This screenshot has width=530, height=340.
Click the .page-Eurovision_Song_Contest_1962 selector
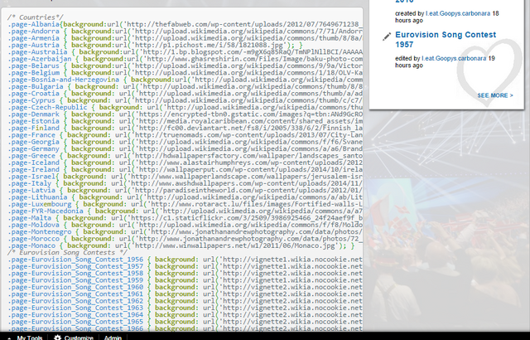[75, 301]
